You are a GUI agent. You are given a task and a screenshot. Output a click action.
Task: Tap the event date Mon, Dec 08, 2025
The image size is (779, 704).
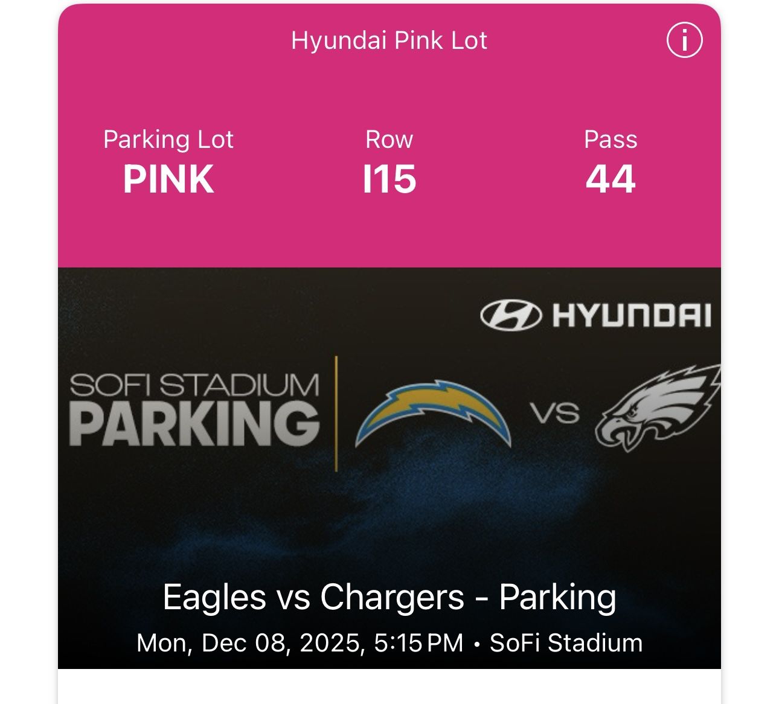tap(251, 643)
